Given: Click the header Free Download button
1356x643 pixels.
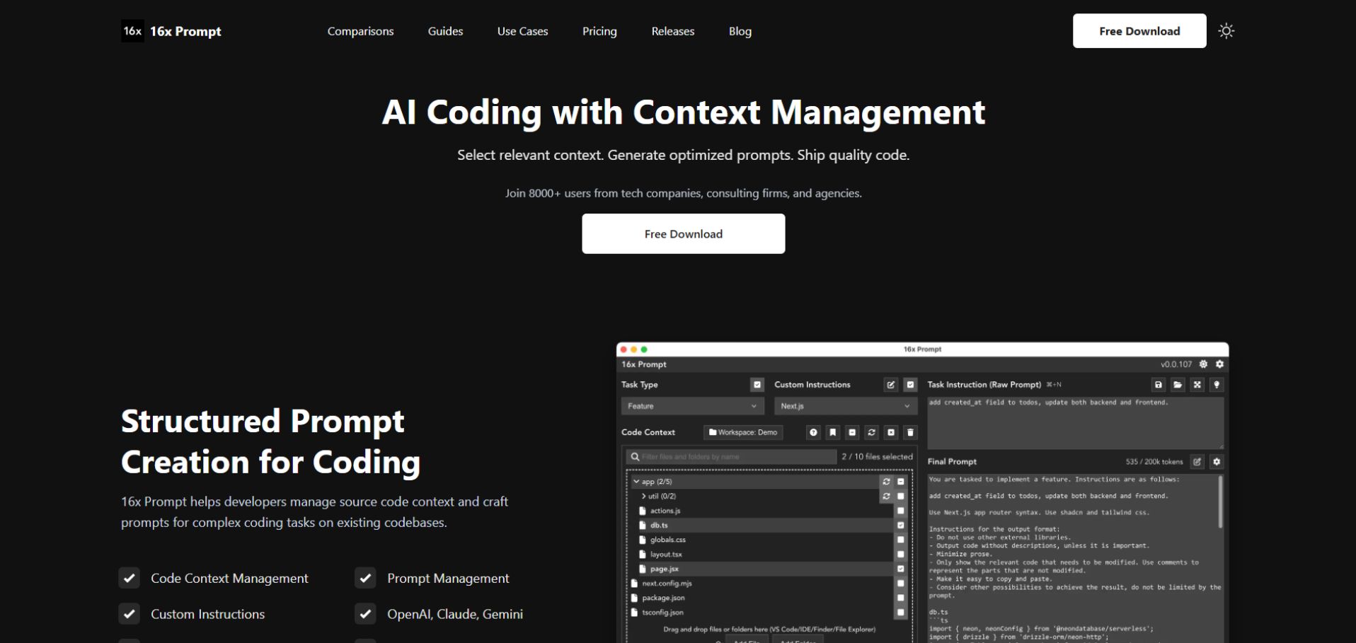Looking at the screenshot, I should (x=1139, y=31).
